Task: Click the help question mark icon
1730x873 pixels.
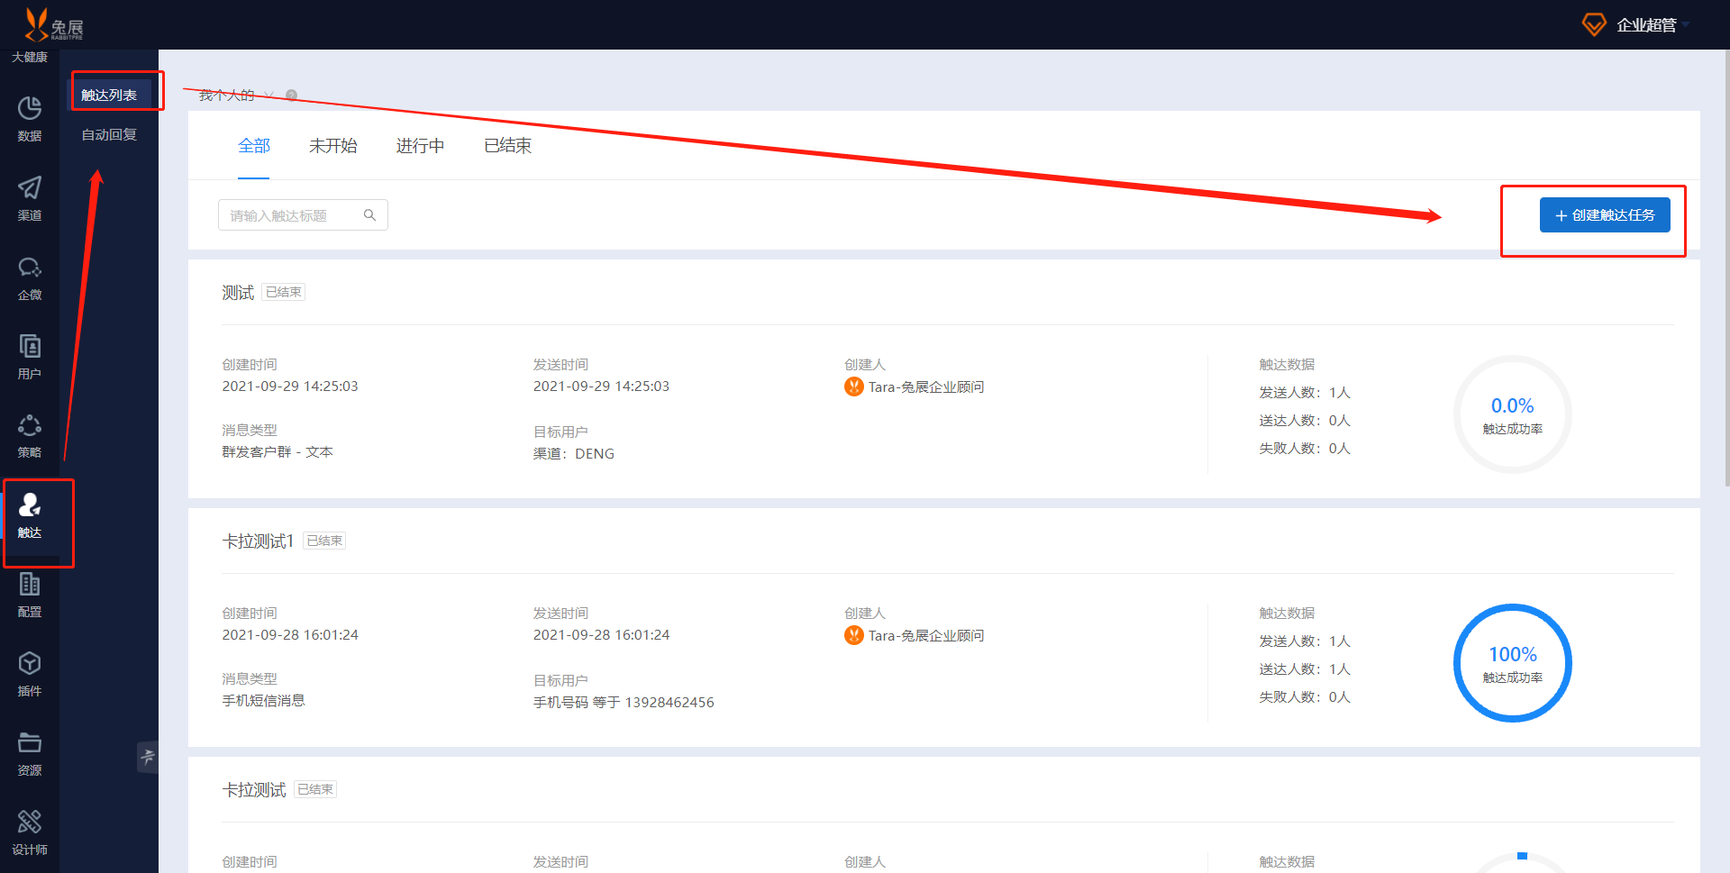Action: (291, 95)
